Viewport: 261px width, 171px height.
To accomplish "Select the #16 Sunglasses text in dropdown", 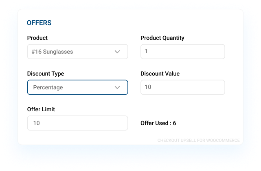I will 52,52.
